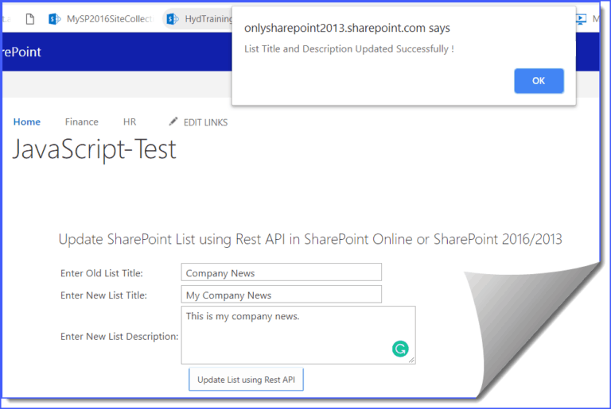Click the New List Description textarea
This screenshot has width=611, height=409.
(x=298, y=335)
